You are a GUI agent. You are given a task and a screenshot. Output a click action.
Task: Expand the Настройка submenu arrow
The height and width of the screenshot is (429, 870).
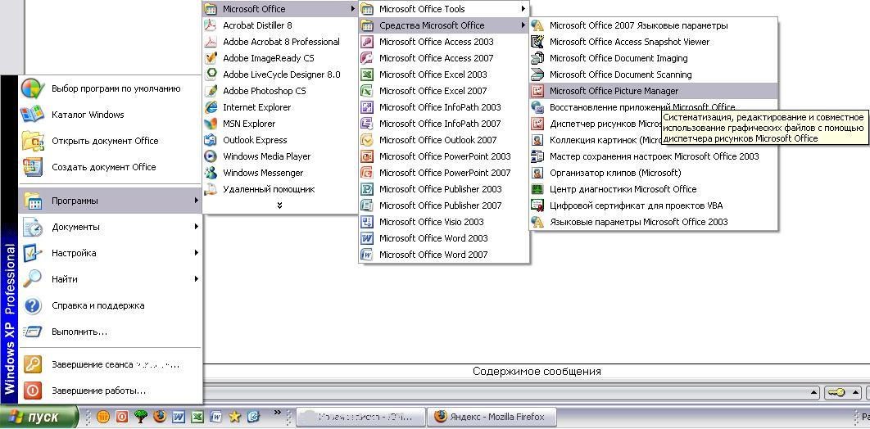point(197,253)
